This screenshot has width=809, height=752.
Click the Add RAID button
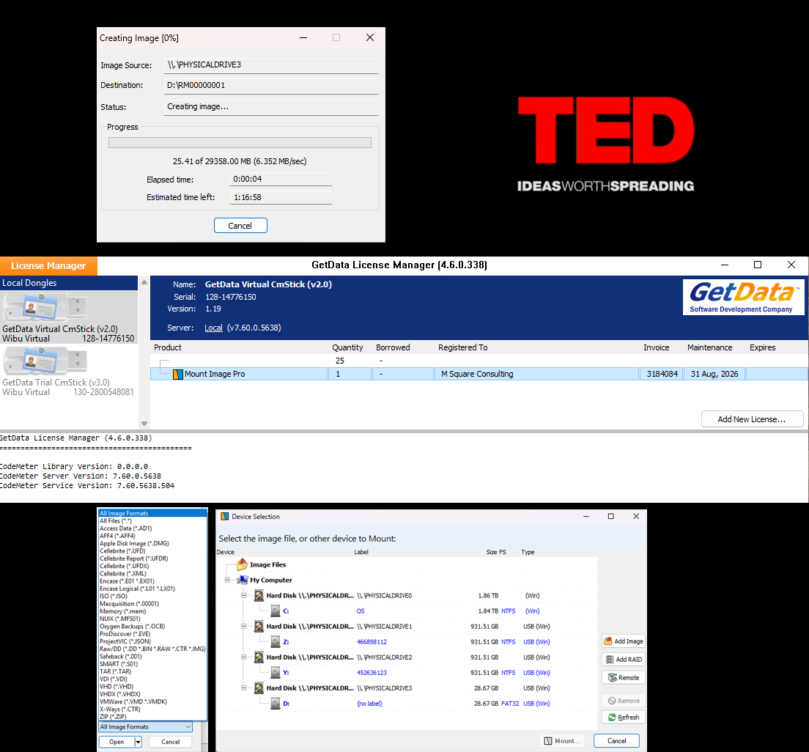(x=623, y=660)
